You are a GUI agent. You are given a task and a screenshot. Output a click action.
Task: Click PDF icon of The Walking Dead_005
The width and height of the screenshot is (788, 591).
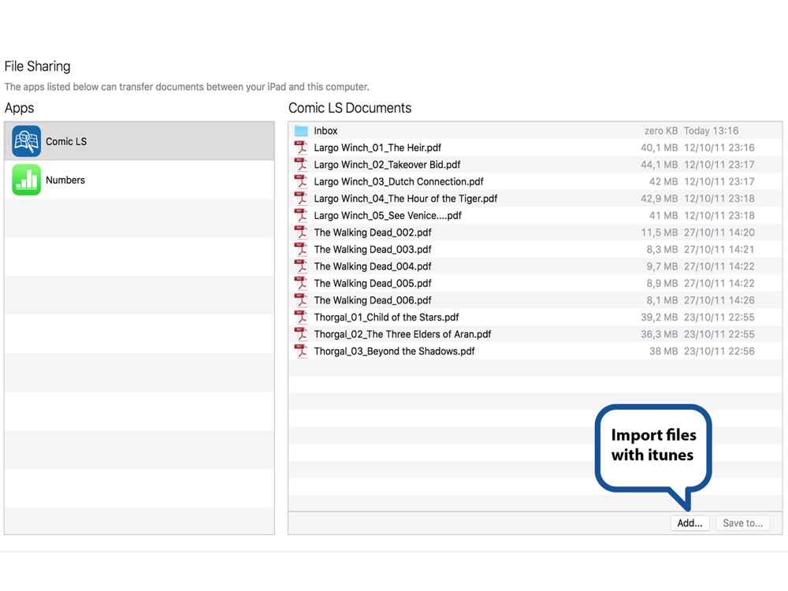pos(300,284)
